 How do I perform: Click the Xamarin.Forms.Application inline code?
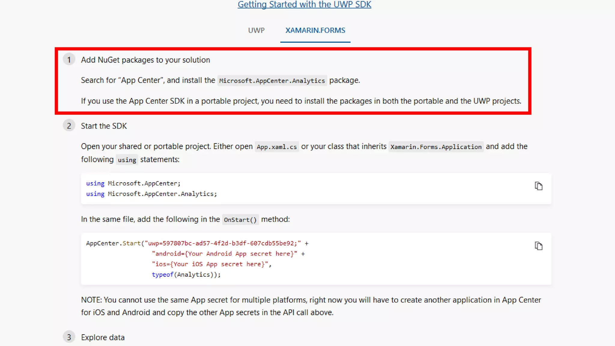point(436,147)
